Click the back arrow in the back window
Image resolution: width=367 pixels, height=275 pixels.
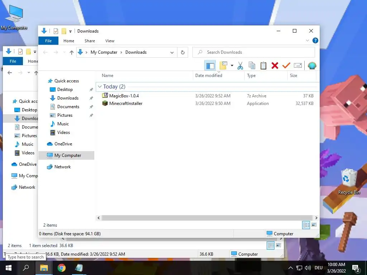pos(10,73)
